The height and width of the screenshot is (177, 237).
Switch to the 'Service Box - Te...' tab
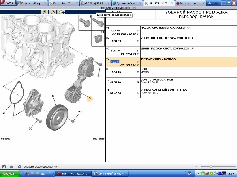click(64, 3)
